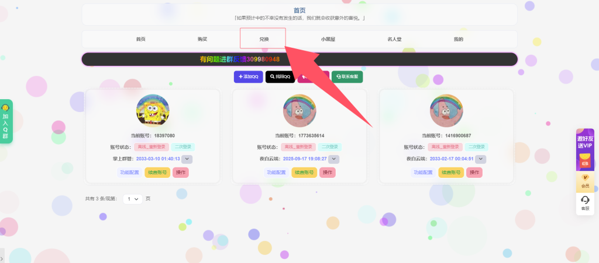599x263 pixels.
Task: Click the 邀好友送VIP red envelope banner
Action: pyautogui.click(x=585, y=150)
